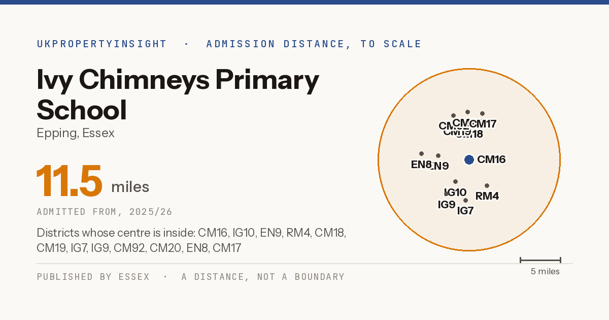Click the CM16 map label
The image size is (609, 320).
point(491,159)
